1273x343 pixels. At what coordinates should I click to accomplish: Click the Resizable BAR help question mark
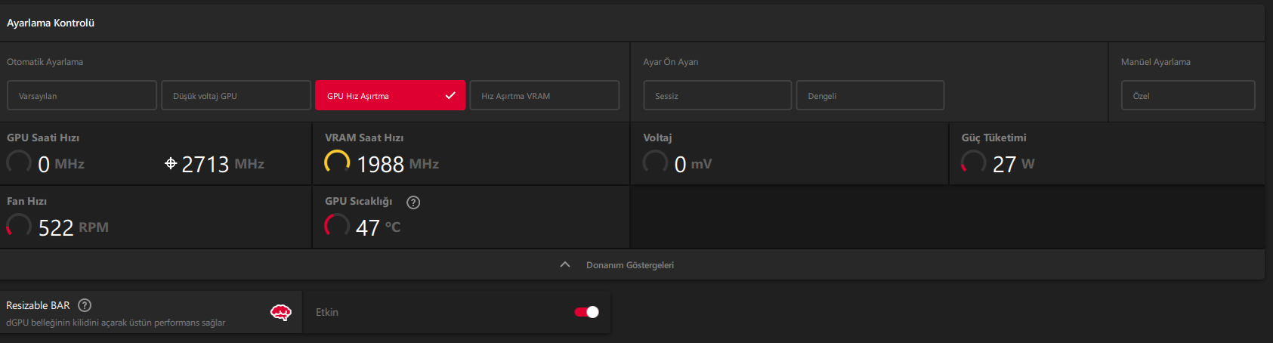[x=85, y=305]
